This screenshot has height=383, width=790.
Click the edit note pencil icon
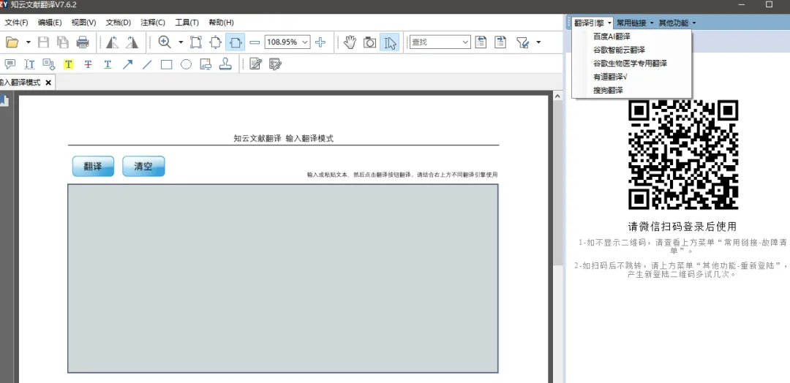click(x=256, y=64)
